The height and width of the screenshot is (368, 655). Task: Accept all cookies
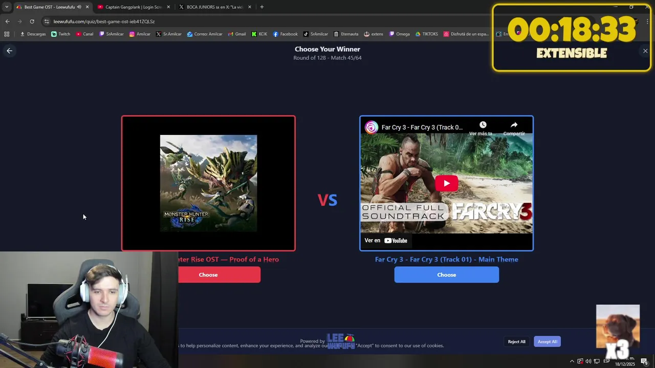click(547, 341)
